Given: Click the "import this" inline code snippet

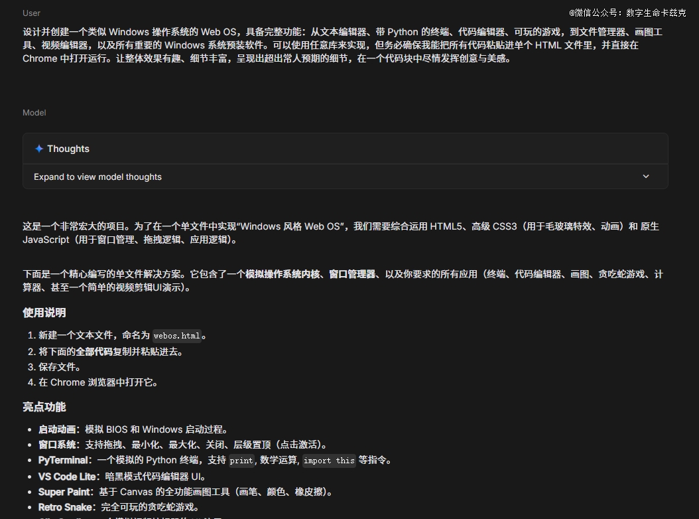Looking at the screenshot, I should coord(329,461).
